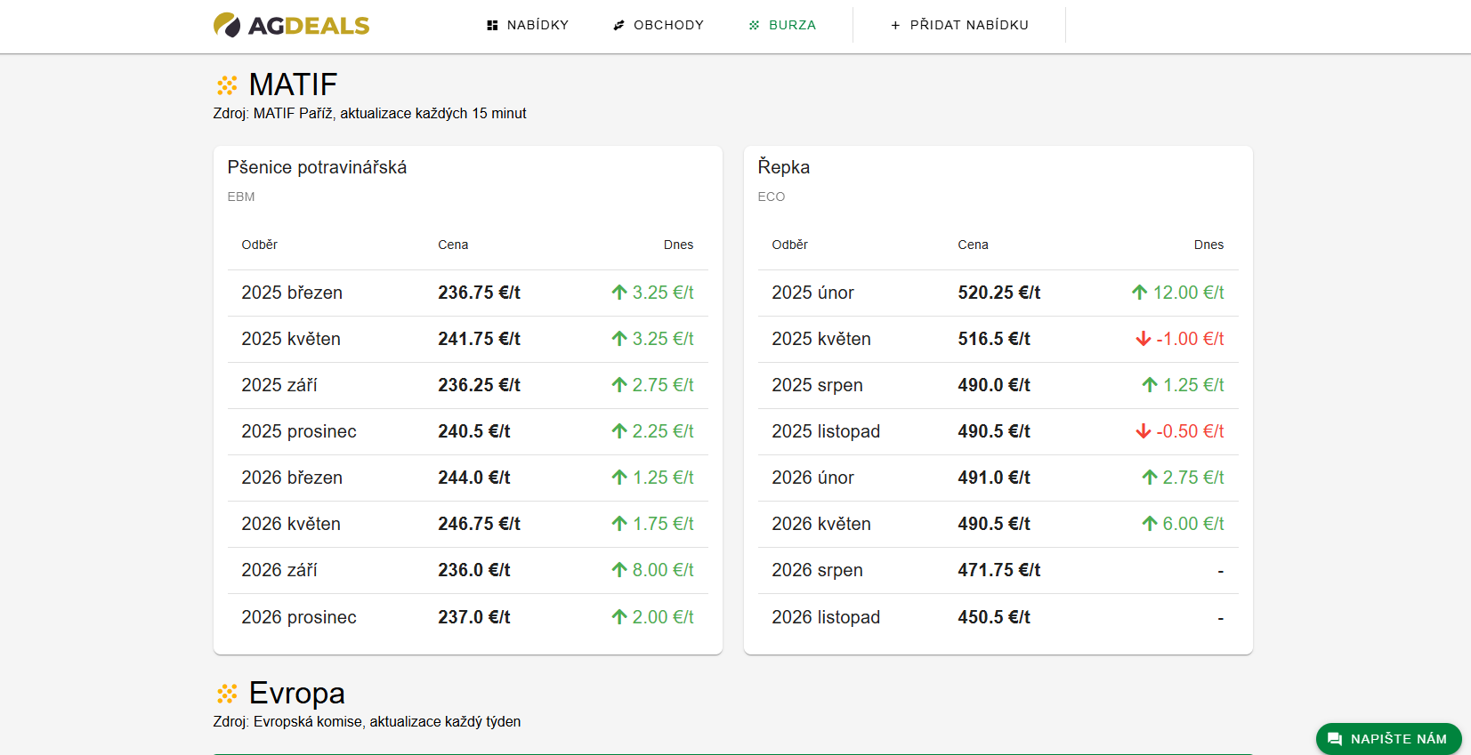Click the plus icon for adding offer

895,26
